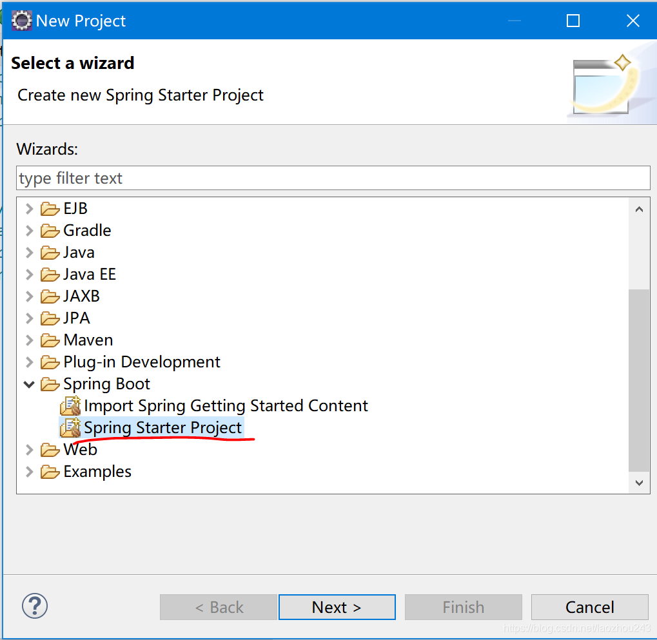Expand the JPA category
657x640 pixels.
29,318
